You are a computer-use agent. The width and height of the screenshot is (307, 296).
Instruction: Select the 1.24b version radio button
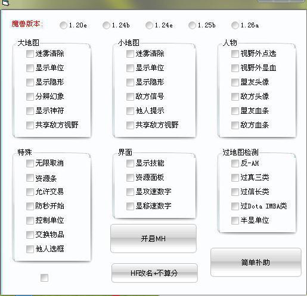pyautogui.click(x=106, y=25)
